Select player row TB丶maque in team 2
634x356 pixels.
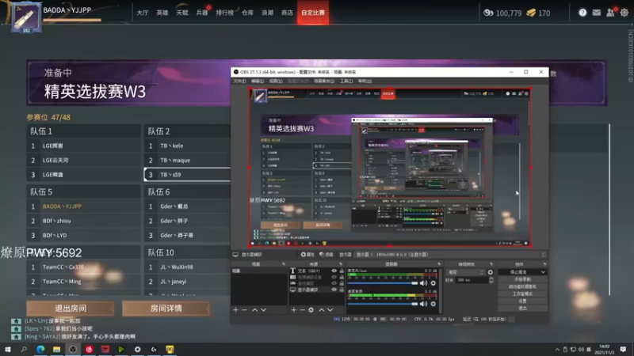(x=187, y=161)
